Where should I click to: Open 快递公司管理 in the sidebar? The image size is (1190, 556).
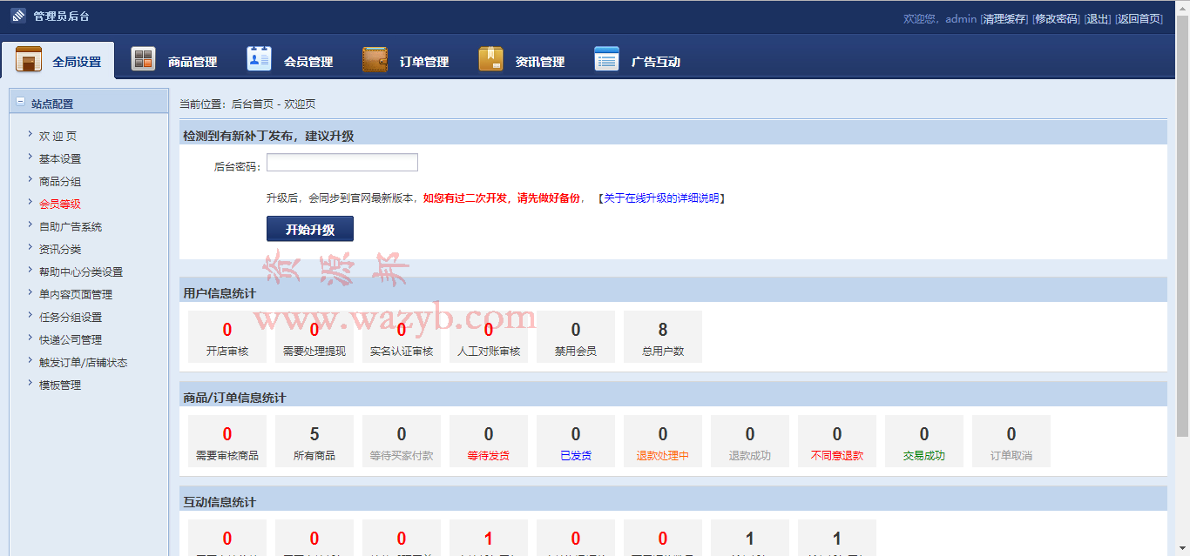tap(71, 339)
